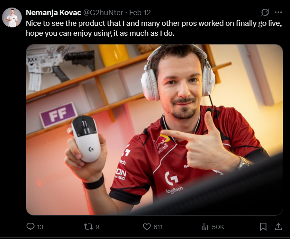Image resolution: width=290 pixels, height=239 pixels.
Task: Open the attached photo of the player
Action: [155, 130]
